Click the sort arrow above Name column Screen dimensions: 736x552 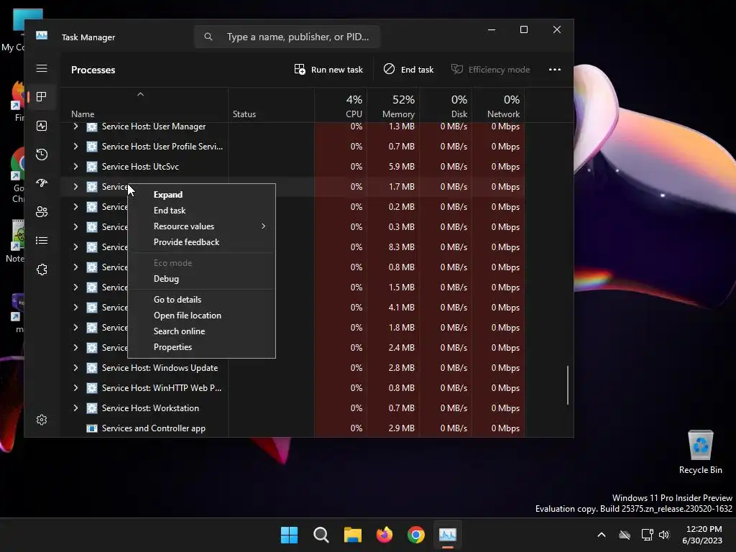coord(140,94)
